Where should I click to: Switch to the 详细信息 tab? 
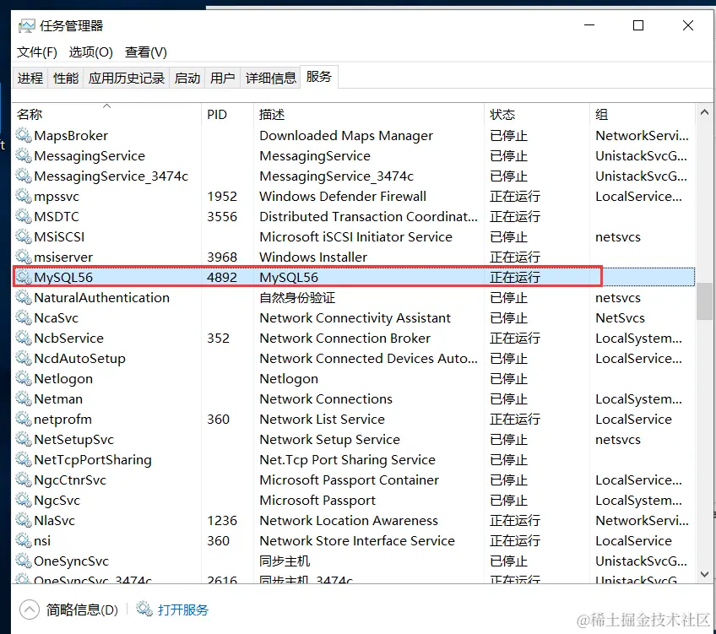271,78
